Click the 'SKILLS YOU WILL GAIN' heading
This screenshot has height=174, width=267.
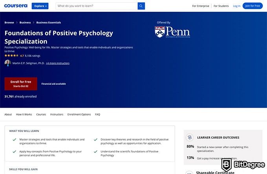click(x=23, y=169)
